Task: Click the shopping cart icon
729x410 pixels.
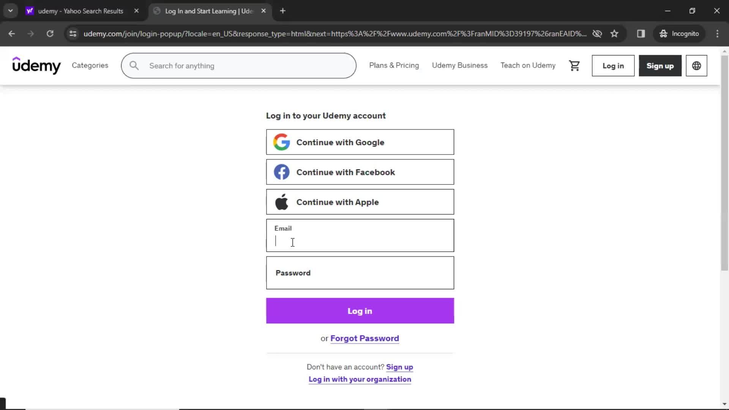Action: tap(575, 66)
